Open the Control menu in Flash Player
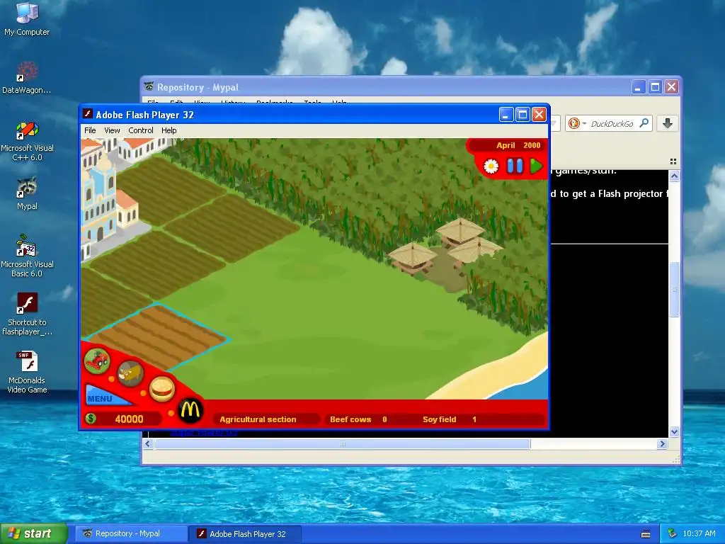The width and height of the screenshot is (725, 544). click(x=141, y=130)
